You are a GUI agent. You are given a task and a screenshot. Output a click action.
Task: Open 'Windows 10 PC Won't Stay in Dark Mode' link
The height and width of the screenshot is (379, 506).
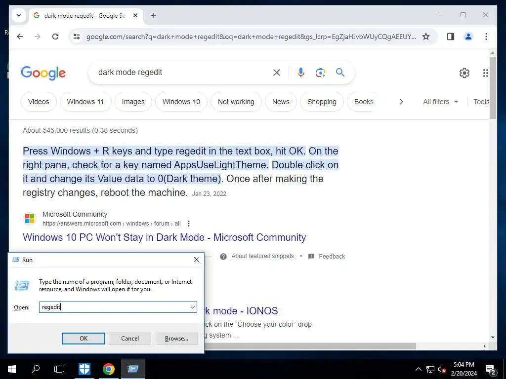tap(164, 237)
